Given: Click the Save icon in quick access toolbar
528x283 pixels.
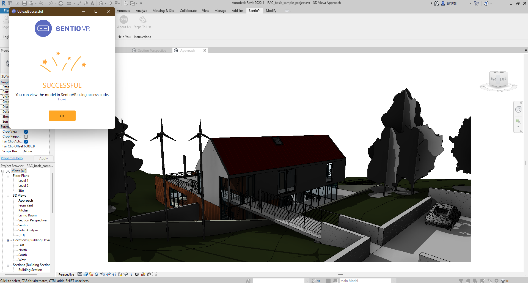Looking at the screenshot, I should pyautogui.click(x=24, y=3).
